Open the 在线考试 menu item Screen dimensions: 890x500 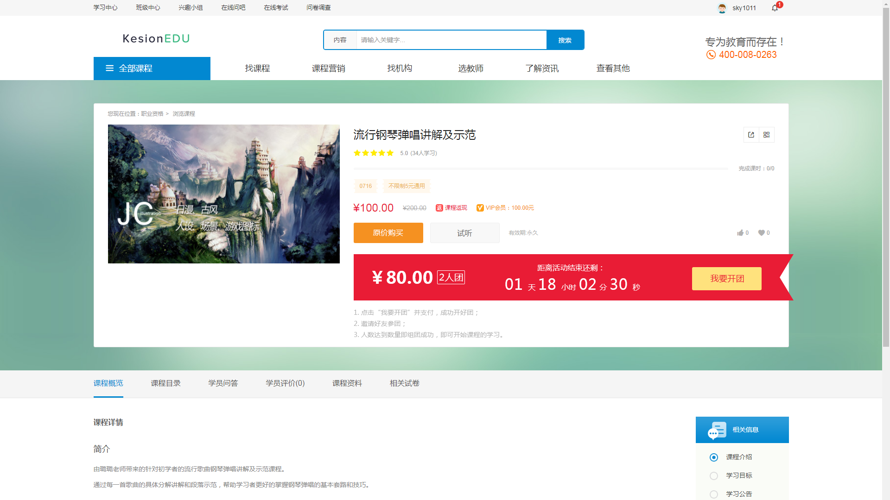276,7
